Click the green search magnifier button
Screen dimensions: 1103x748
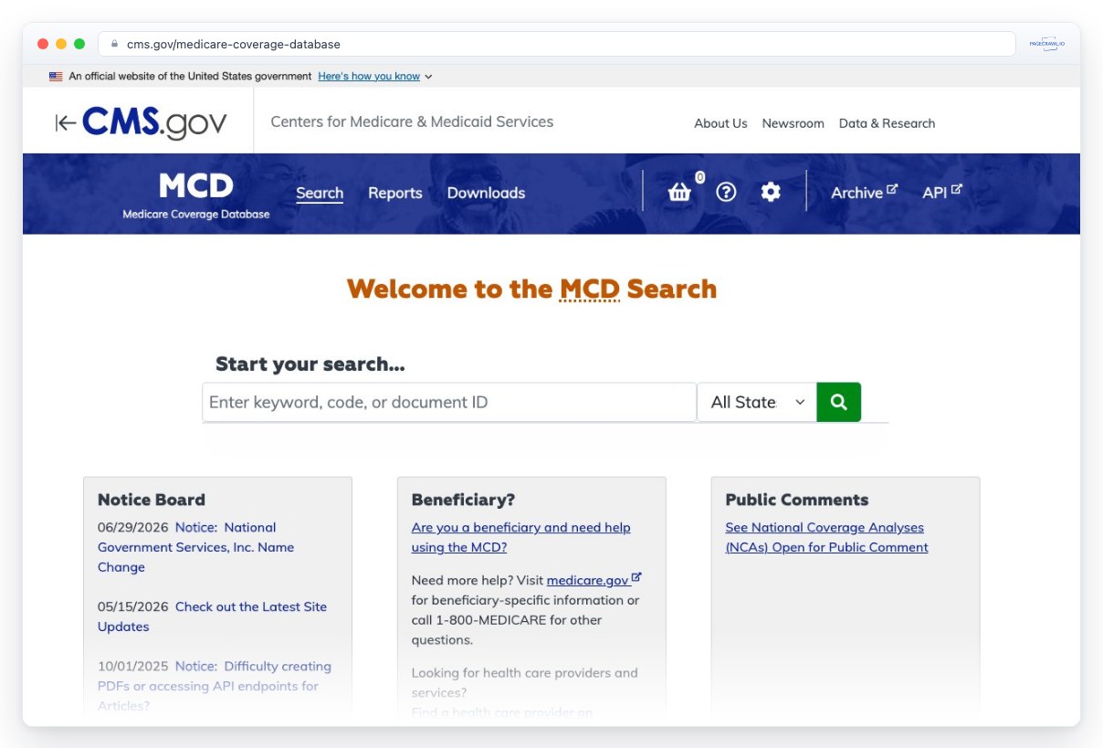[x=838, y=402]
